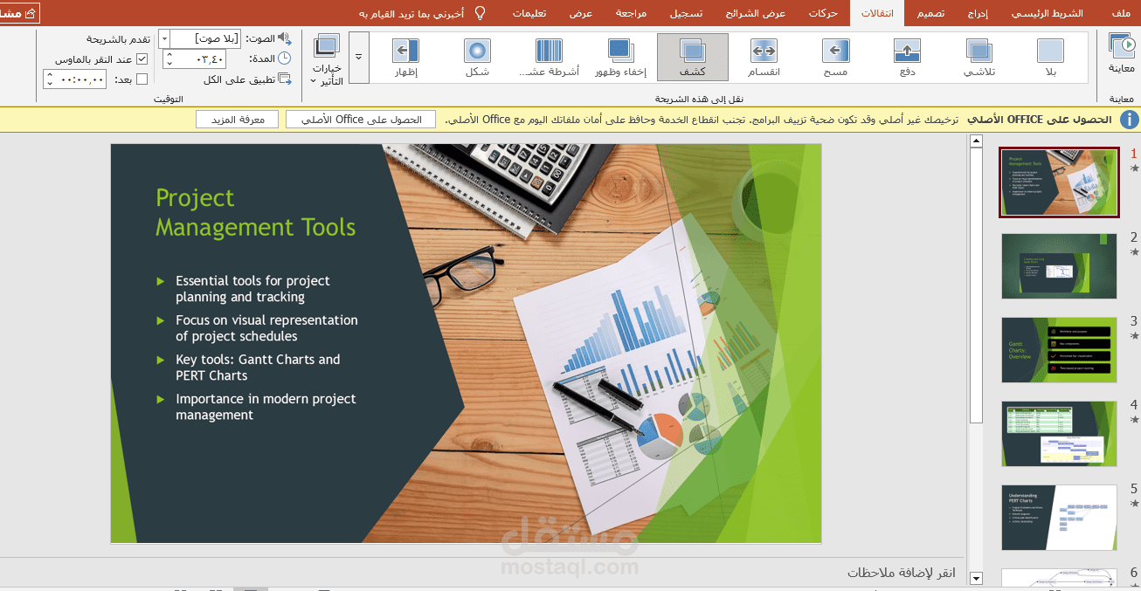This screenshot has width=1141, height=591.
Task: Apply to all slides (تطبيق على الكل)
Action: pyautogui.click(x=247, y=79)
